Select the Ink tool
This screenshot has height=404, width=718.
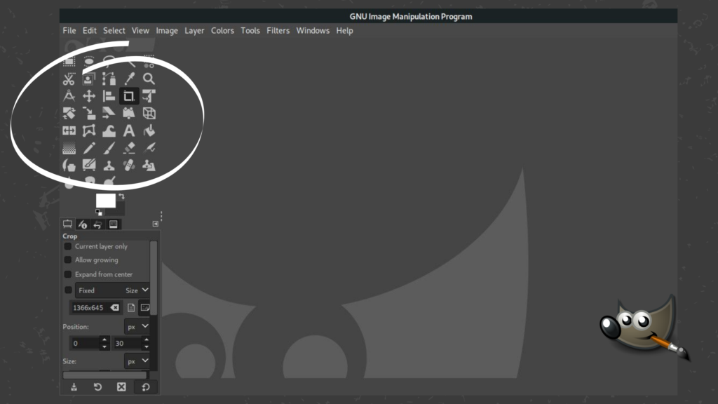click(x=69, y=166)
